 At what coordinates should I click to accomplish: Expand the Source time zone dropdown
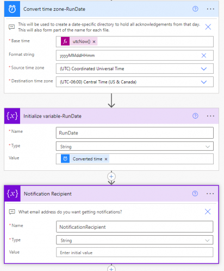[204, 69]
